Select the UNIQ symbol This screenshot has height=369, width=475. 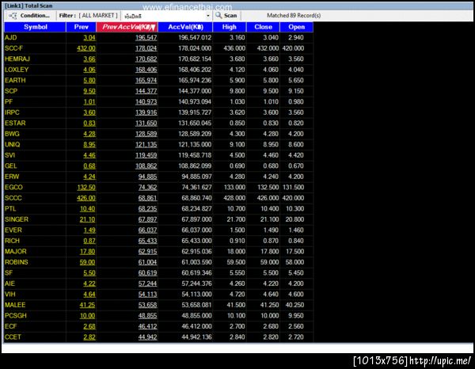[13, 144]
